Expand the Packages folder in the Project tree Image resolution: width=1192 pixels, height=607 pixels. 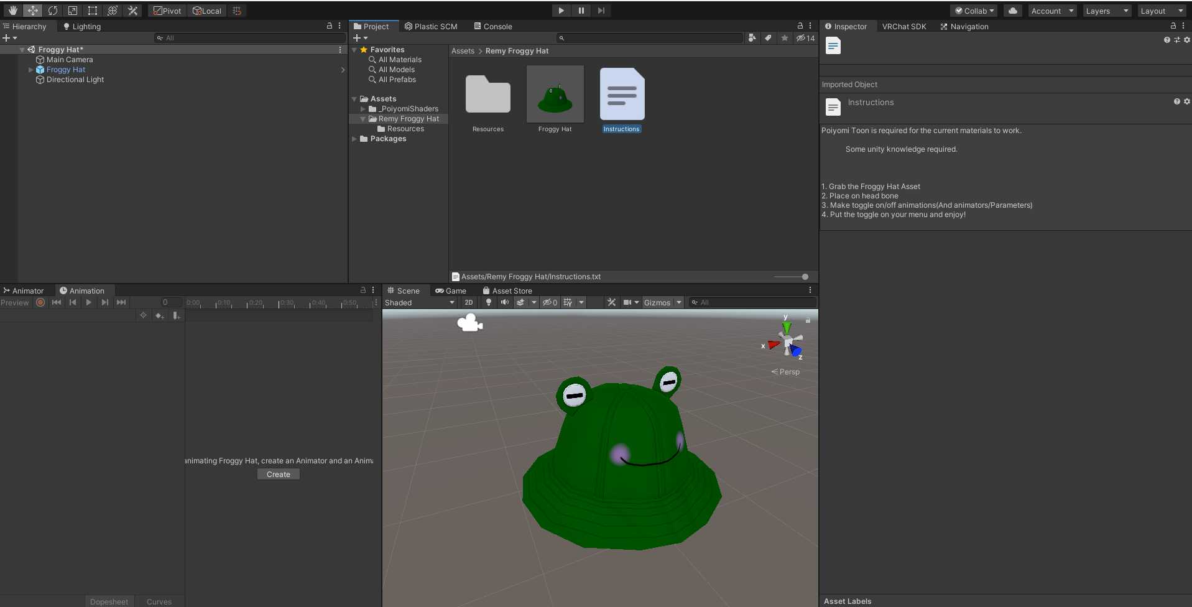pos(354,139)
